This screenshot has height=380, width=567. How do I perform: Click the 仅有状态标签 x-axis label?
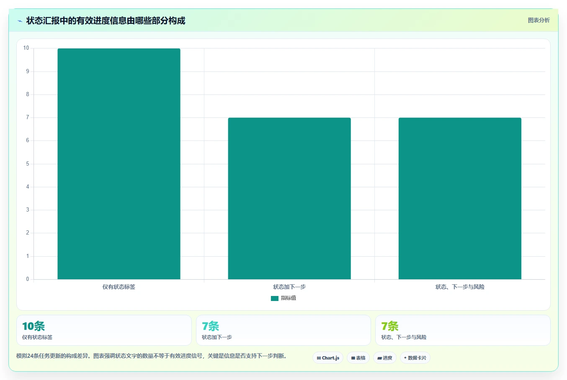(x=119, y=287)
